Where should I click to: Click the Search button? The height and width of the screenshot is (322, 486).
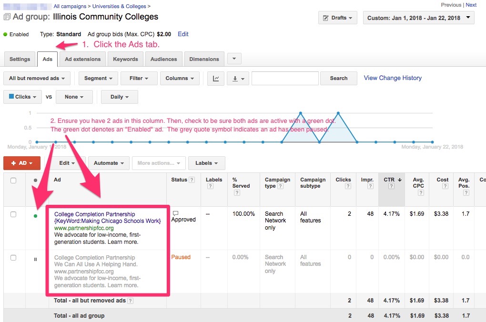(x=339, y=79)
